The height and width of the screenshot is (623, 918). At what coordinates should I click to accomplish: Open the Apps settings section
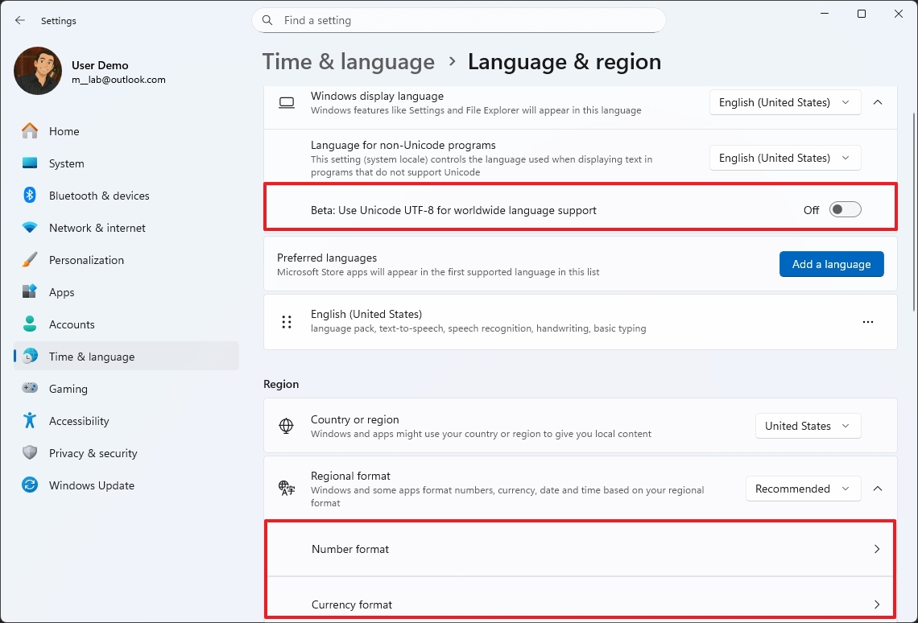click(x=61, y=292)
